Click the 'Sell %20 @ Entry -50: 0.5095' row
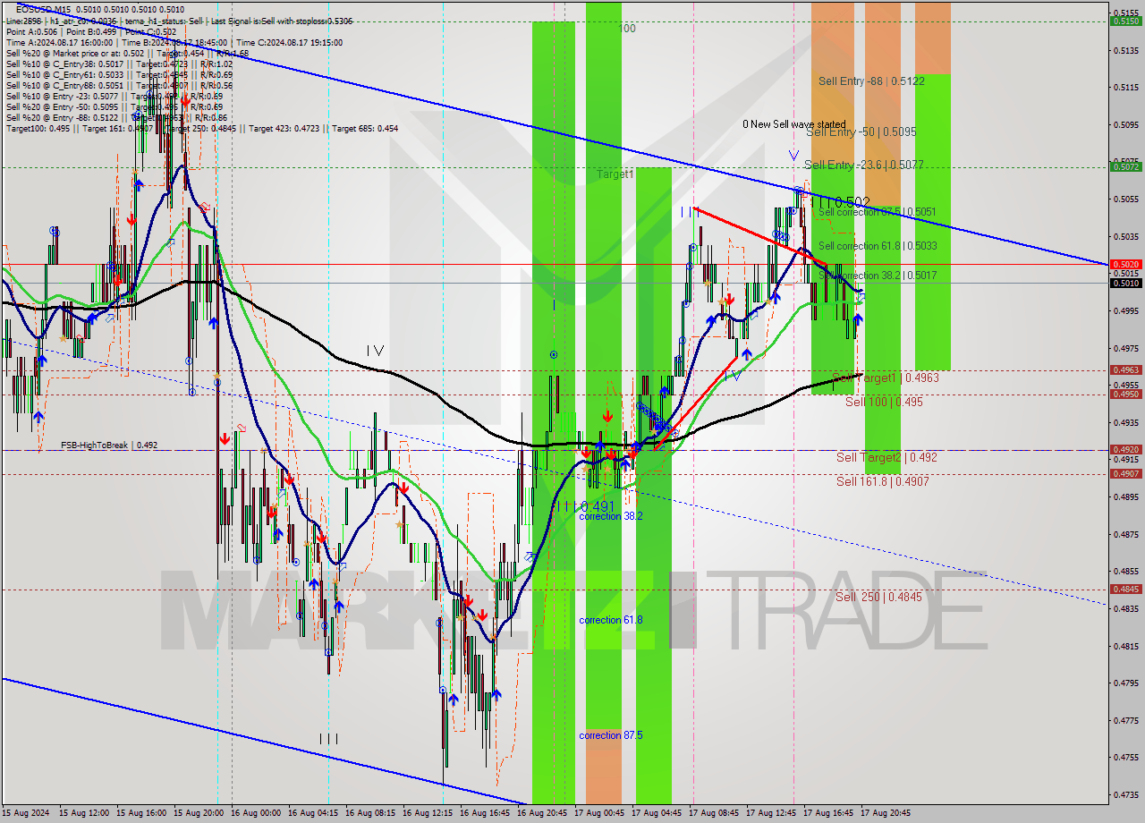This screenshot has height=823, width=1145. [114, 106]
